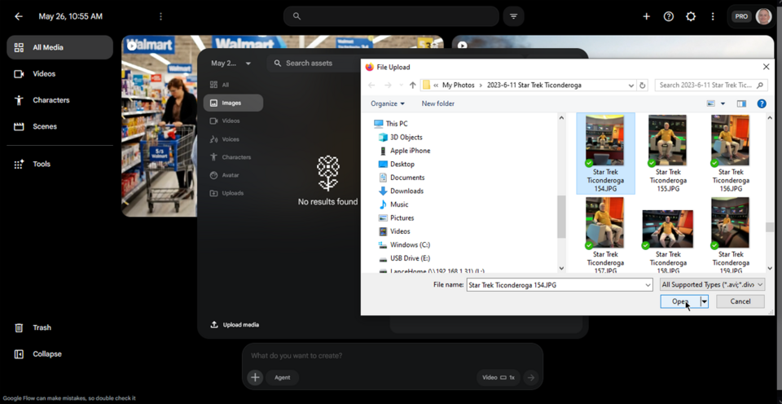Select Avatar category in asset picker
Screen dimensions: 782x404
(x=233, y=175)
